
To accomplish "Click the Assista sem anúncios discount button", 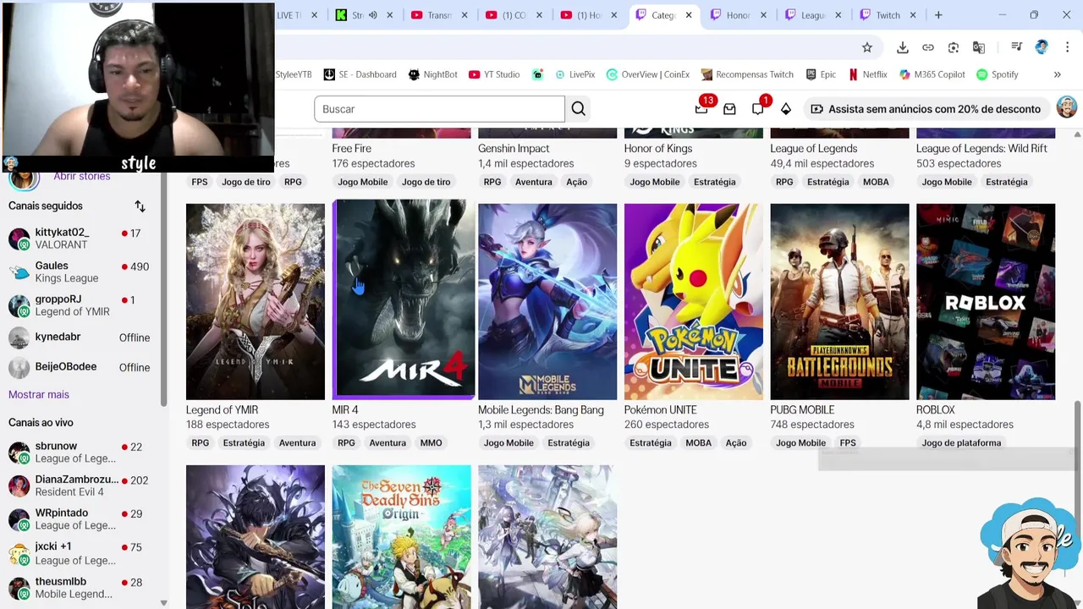I will 926,109.
